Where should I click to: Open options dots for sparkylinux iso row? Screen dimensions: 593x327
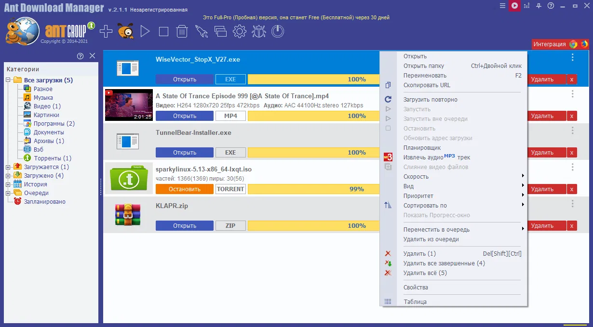click(572, 167)
